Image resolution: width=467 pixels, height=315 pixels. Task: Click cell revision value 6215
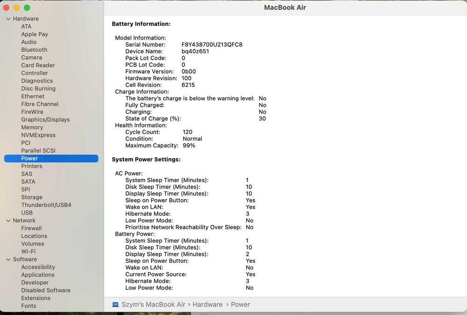pyautogui.click(x=188, y=85)
